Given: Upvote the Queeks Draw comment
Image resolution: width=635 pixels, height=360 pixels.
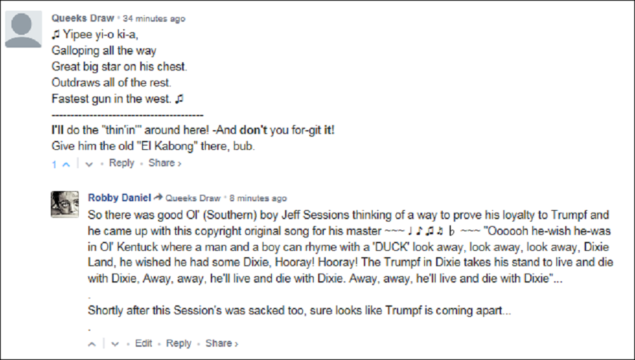Looking at the screenshot, I should [x=66, y=164].
